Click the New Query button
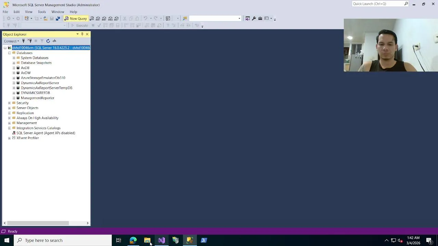The width and height of the screenshot is (438, 246). coord(76,18)
